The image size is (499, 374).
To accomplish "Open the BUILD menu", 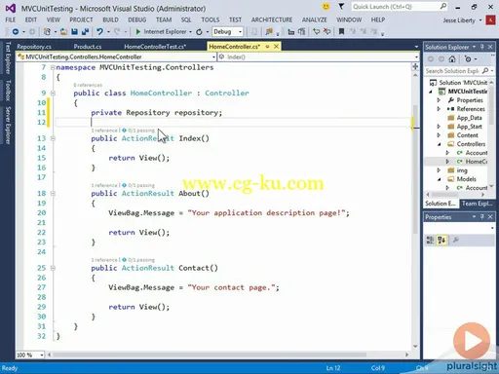I will coord(110,19).
